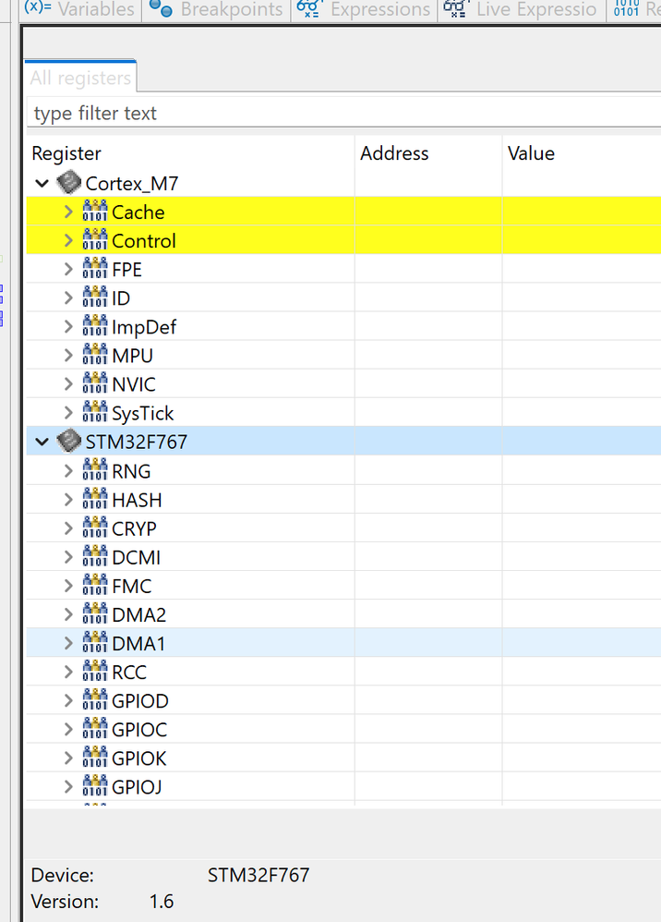Expand the FPE register group

point(68,270)
